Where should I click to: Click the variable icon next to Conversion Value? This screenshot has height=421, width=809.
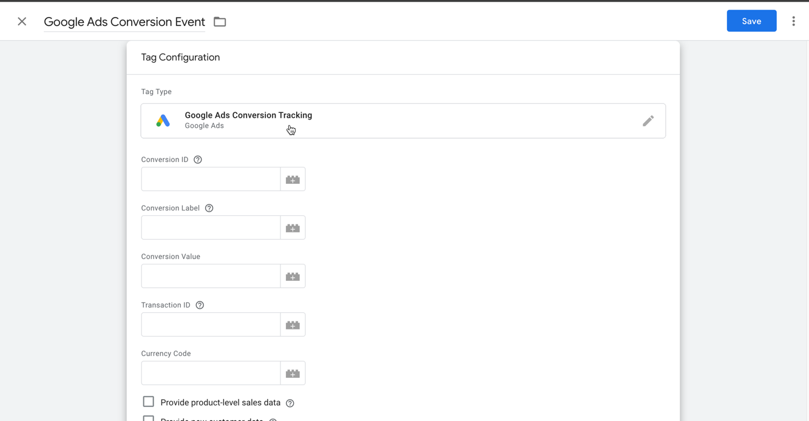pos(293,277)
